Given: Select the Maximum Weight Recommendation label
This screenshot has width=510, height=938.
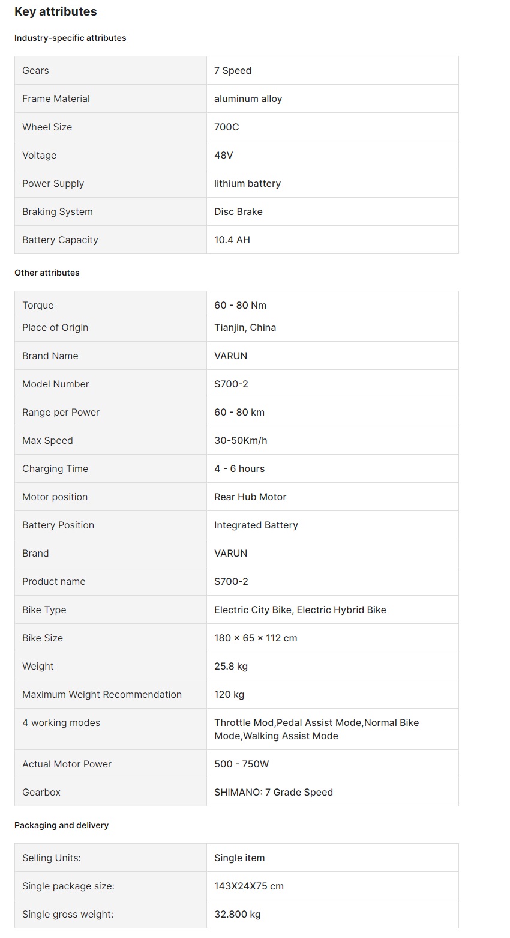Looking at the screenshot, I should [102, 694].
